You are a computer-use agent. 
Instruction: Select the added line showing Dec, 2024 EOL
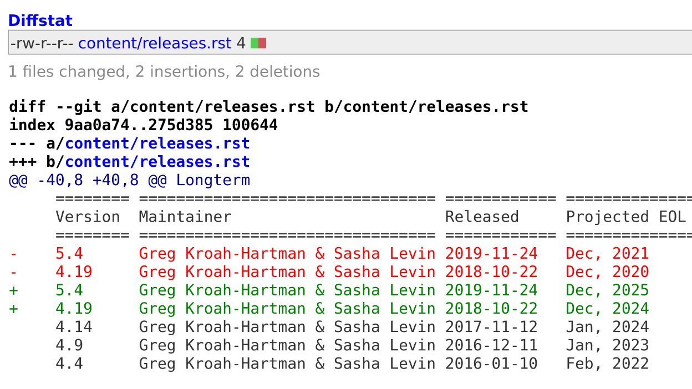(x=333, y=308)
